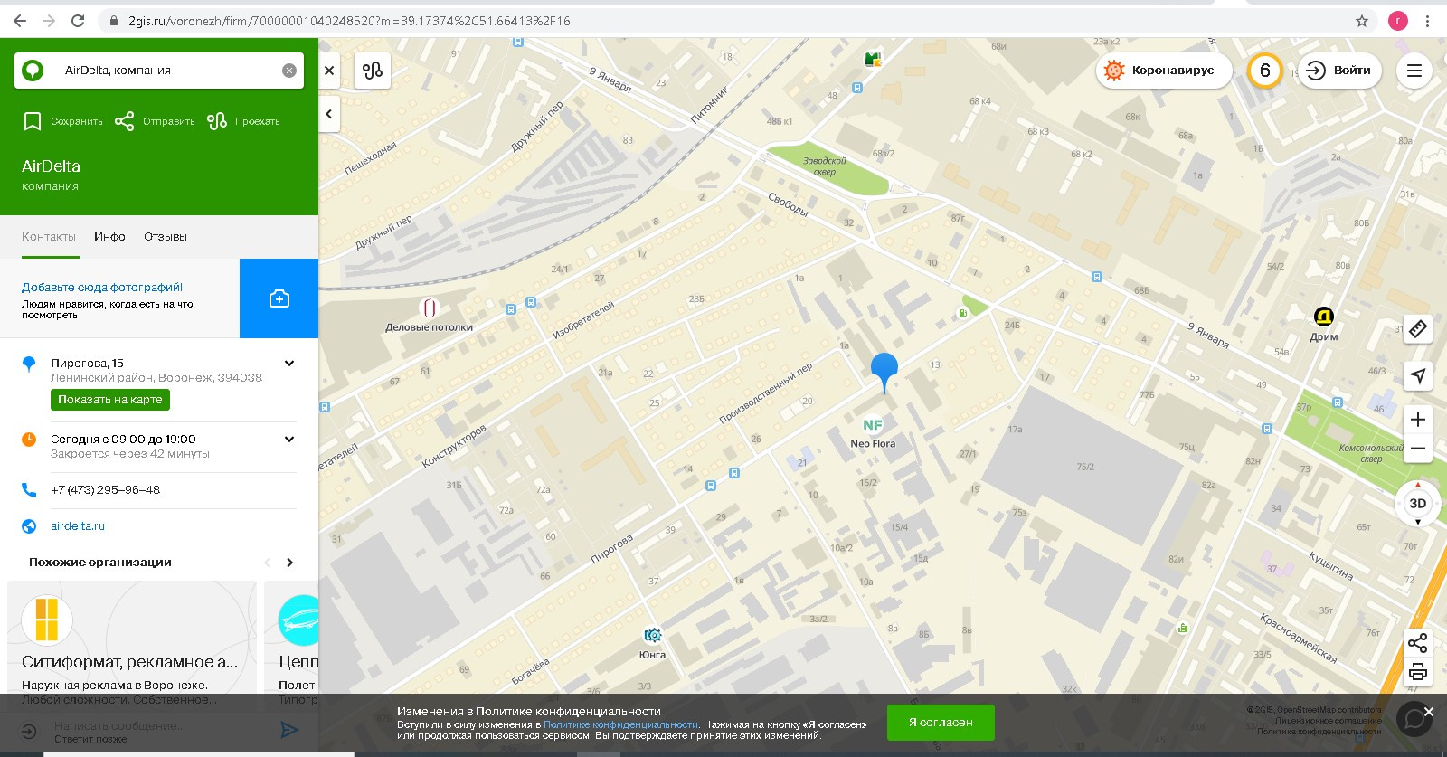
Task: Open the browser profile avatar
Action: tap(1398, 21)
